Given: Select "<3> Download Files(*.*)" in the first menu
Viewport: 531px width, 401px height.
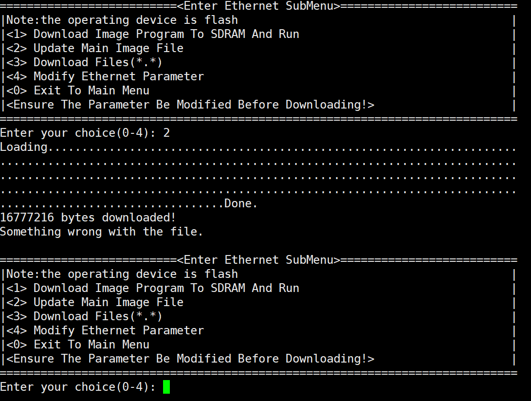Looking at the screenshot, I should [x=84, y=62].
